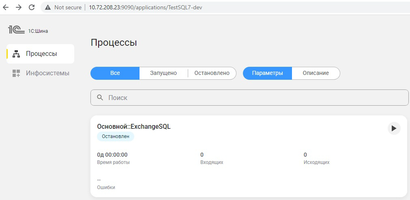Viewport: 410px width, 200px height.
Task: Switch to Параметры view
Action: click(x=267, y=73)
